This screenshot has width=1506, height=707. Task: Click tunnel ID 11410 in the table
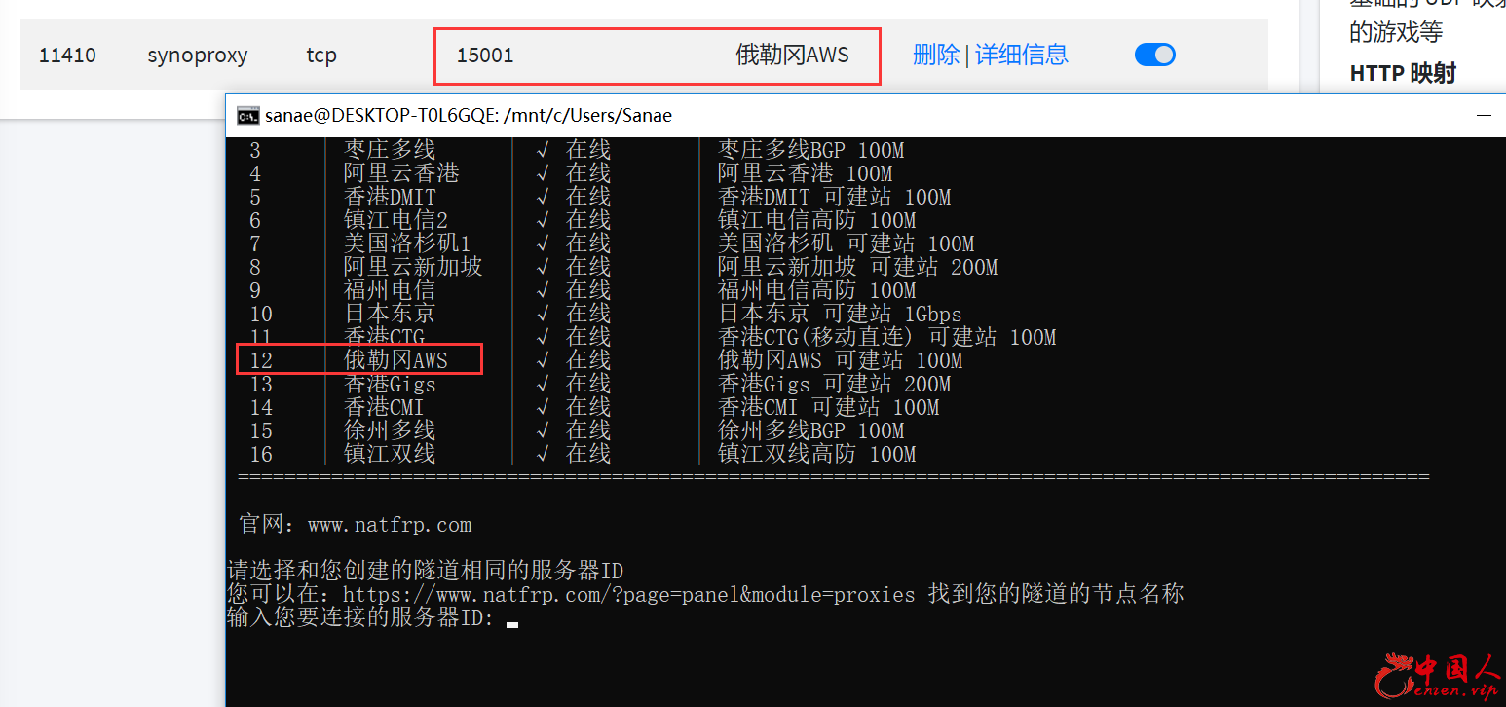(67, 56)
